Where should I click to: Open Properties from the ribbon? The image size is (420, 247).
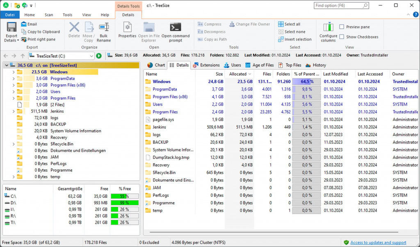pyautogui.click(x=127, y=29)
